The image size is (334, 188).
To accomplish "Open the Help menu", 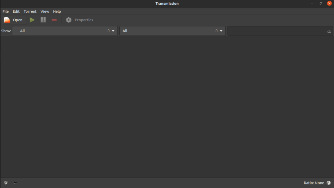I will tap(57, 11).
